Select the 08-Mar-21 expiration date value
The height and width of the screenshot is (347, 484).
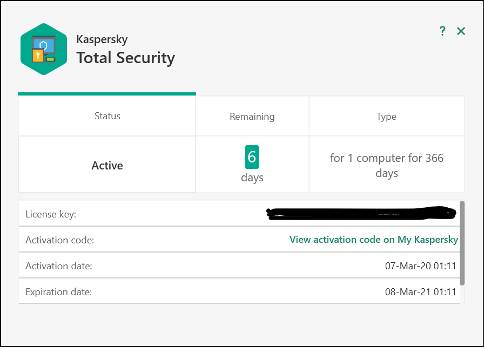[421, 292]
